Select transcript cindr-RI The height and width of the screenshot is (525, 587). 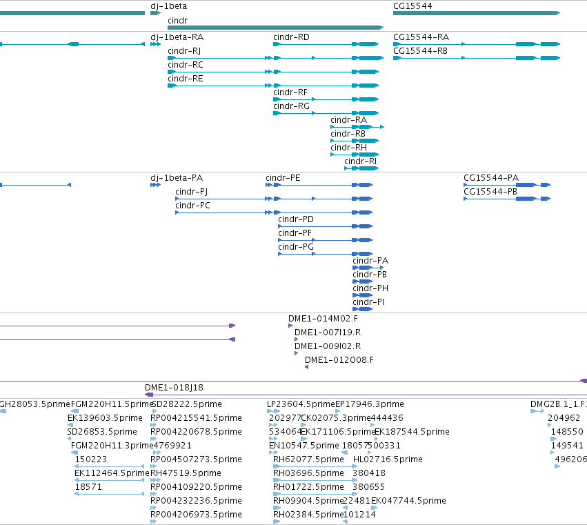click(361, 168)
